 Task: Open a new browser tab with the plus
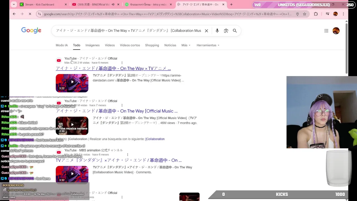[x=231, y=4]
